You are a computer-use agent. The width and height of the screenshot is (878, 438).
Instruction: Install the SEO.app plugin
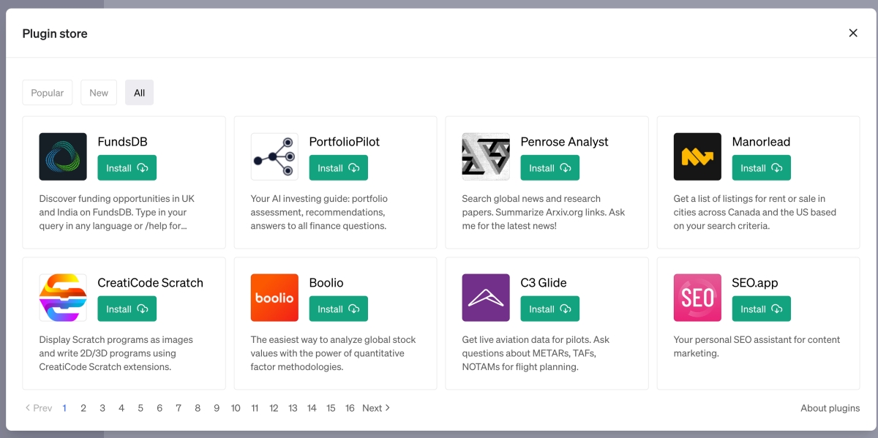(761, 309)
